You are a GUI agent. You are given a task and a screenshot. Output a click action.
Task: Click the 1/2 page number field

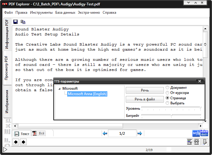coord(122,134)
